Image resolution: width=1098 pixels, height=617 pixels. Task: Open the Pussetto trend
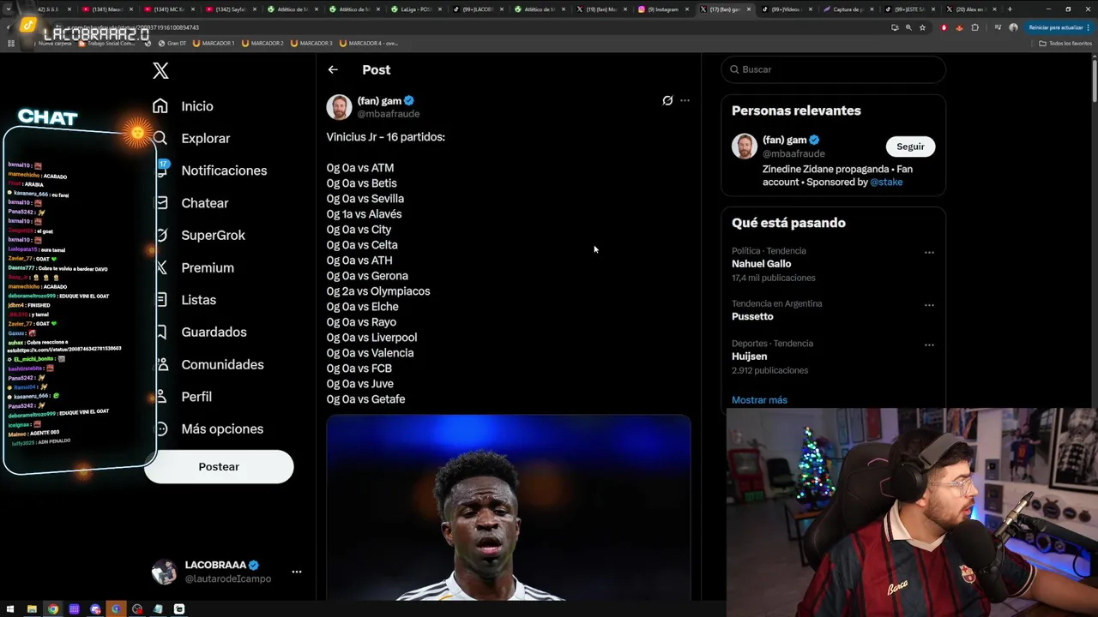click(752, 316)
